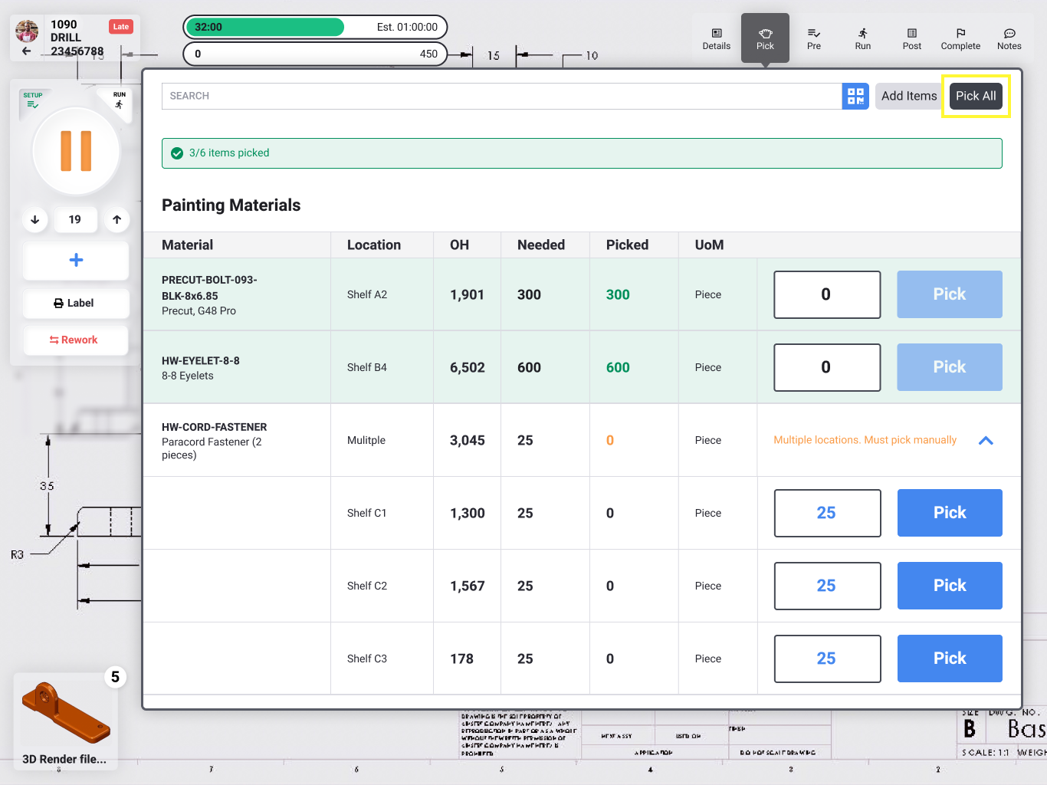The width and height of the screenshot is (1047, 785).
Task: Open the Post tab
Action: click(x=911, y=38)
